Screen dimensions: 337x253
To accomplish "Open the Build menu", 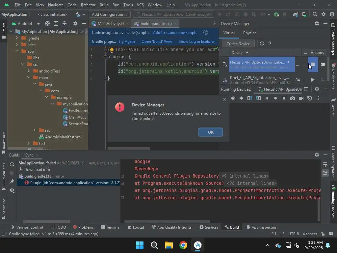I will click(x=104, y=5).
